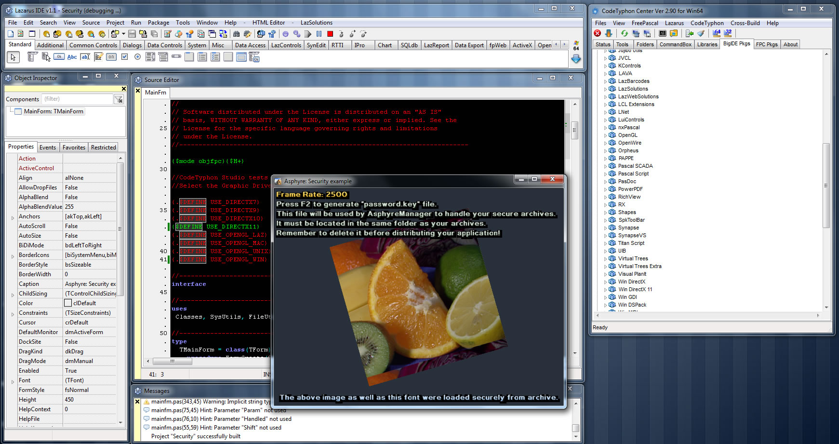Switch to the SynEdit palette tab
The height and width of the screenshot is (444, 839).
(x=316, y=45)
